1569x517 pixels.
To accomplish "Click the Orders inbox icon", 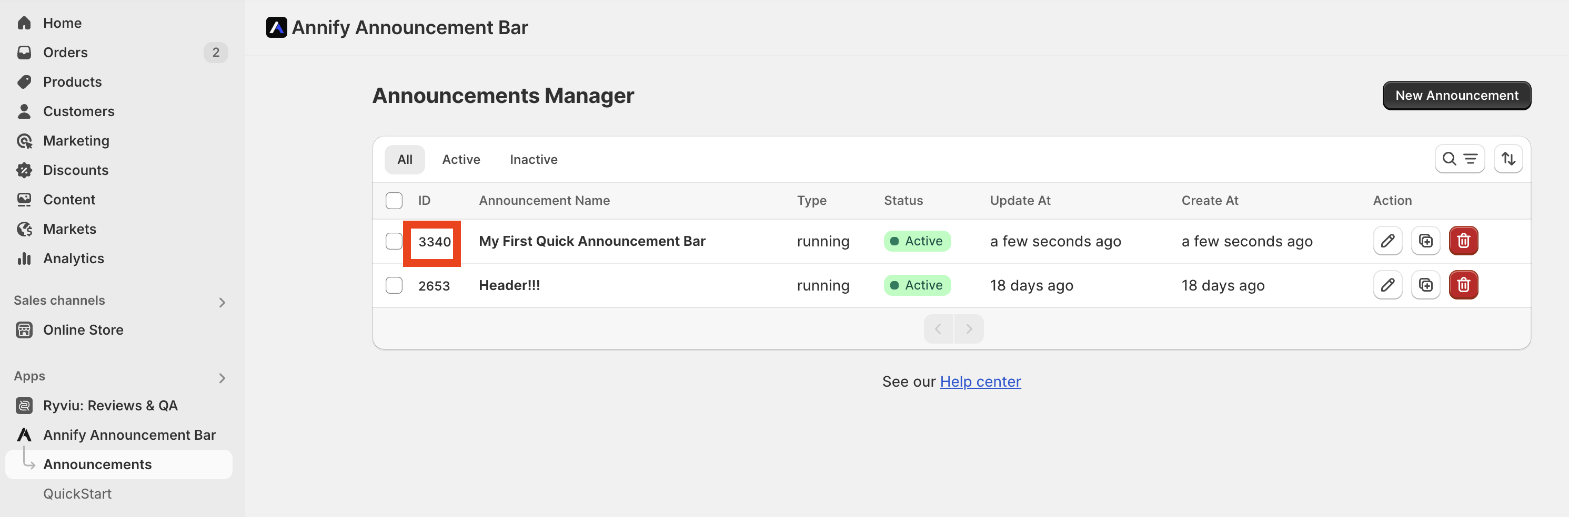I will click(24, 53).
